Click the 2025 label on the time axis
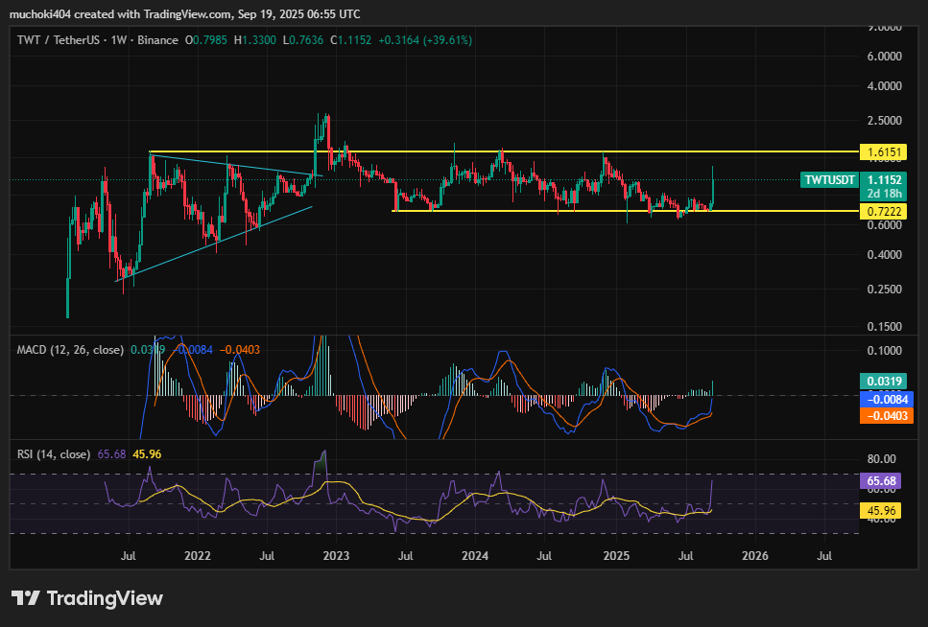 616,556
